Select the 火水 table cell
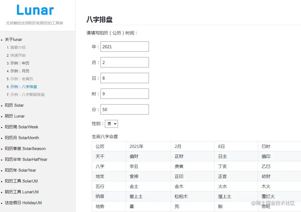This screenshot has width=301, height=212. [x=236, y=186]
